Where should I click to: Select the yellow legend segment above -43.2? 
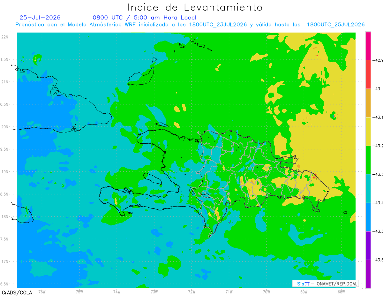[x=368, y=131]
